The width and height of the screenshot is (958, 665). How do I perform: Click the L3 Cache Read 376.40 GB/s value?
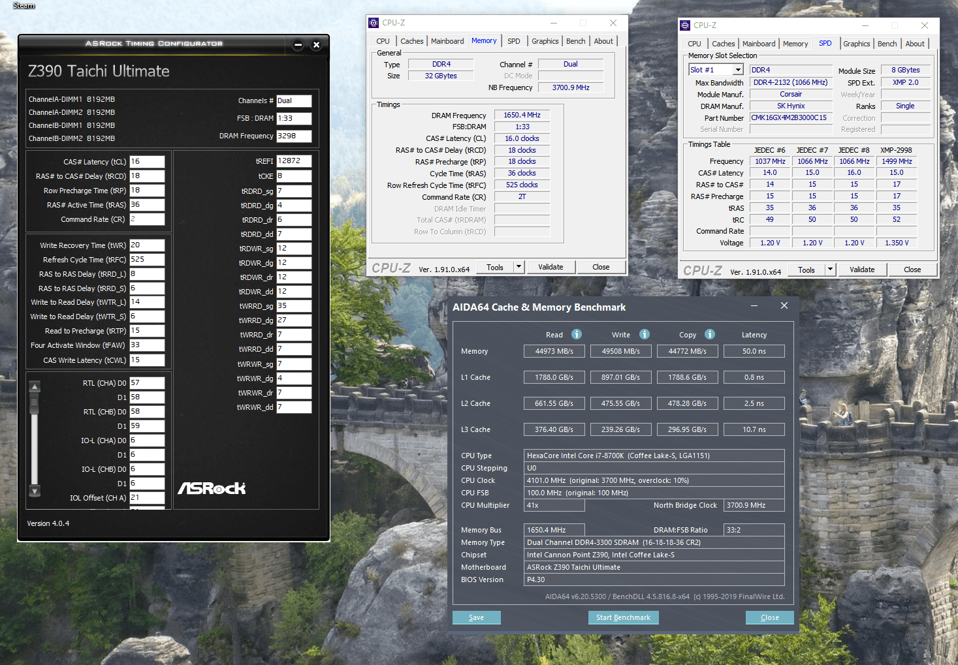coord(554,429)
